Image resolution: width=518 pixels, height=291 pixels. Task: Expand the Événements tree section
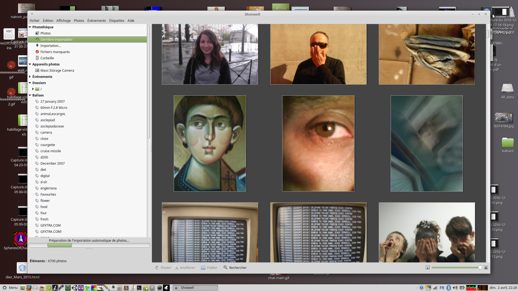tap(30, 77)
